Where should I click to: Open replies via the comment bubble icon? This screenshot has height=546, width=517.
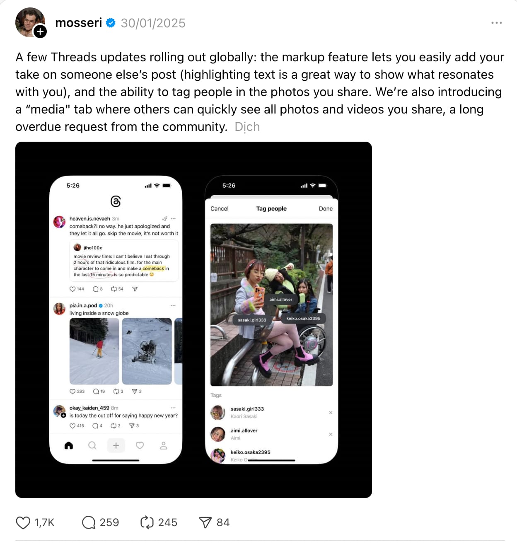coord(89,522)
